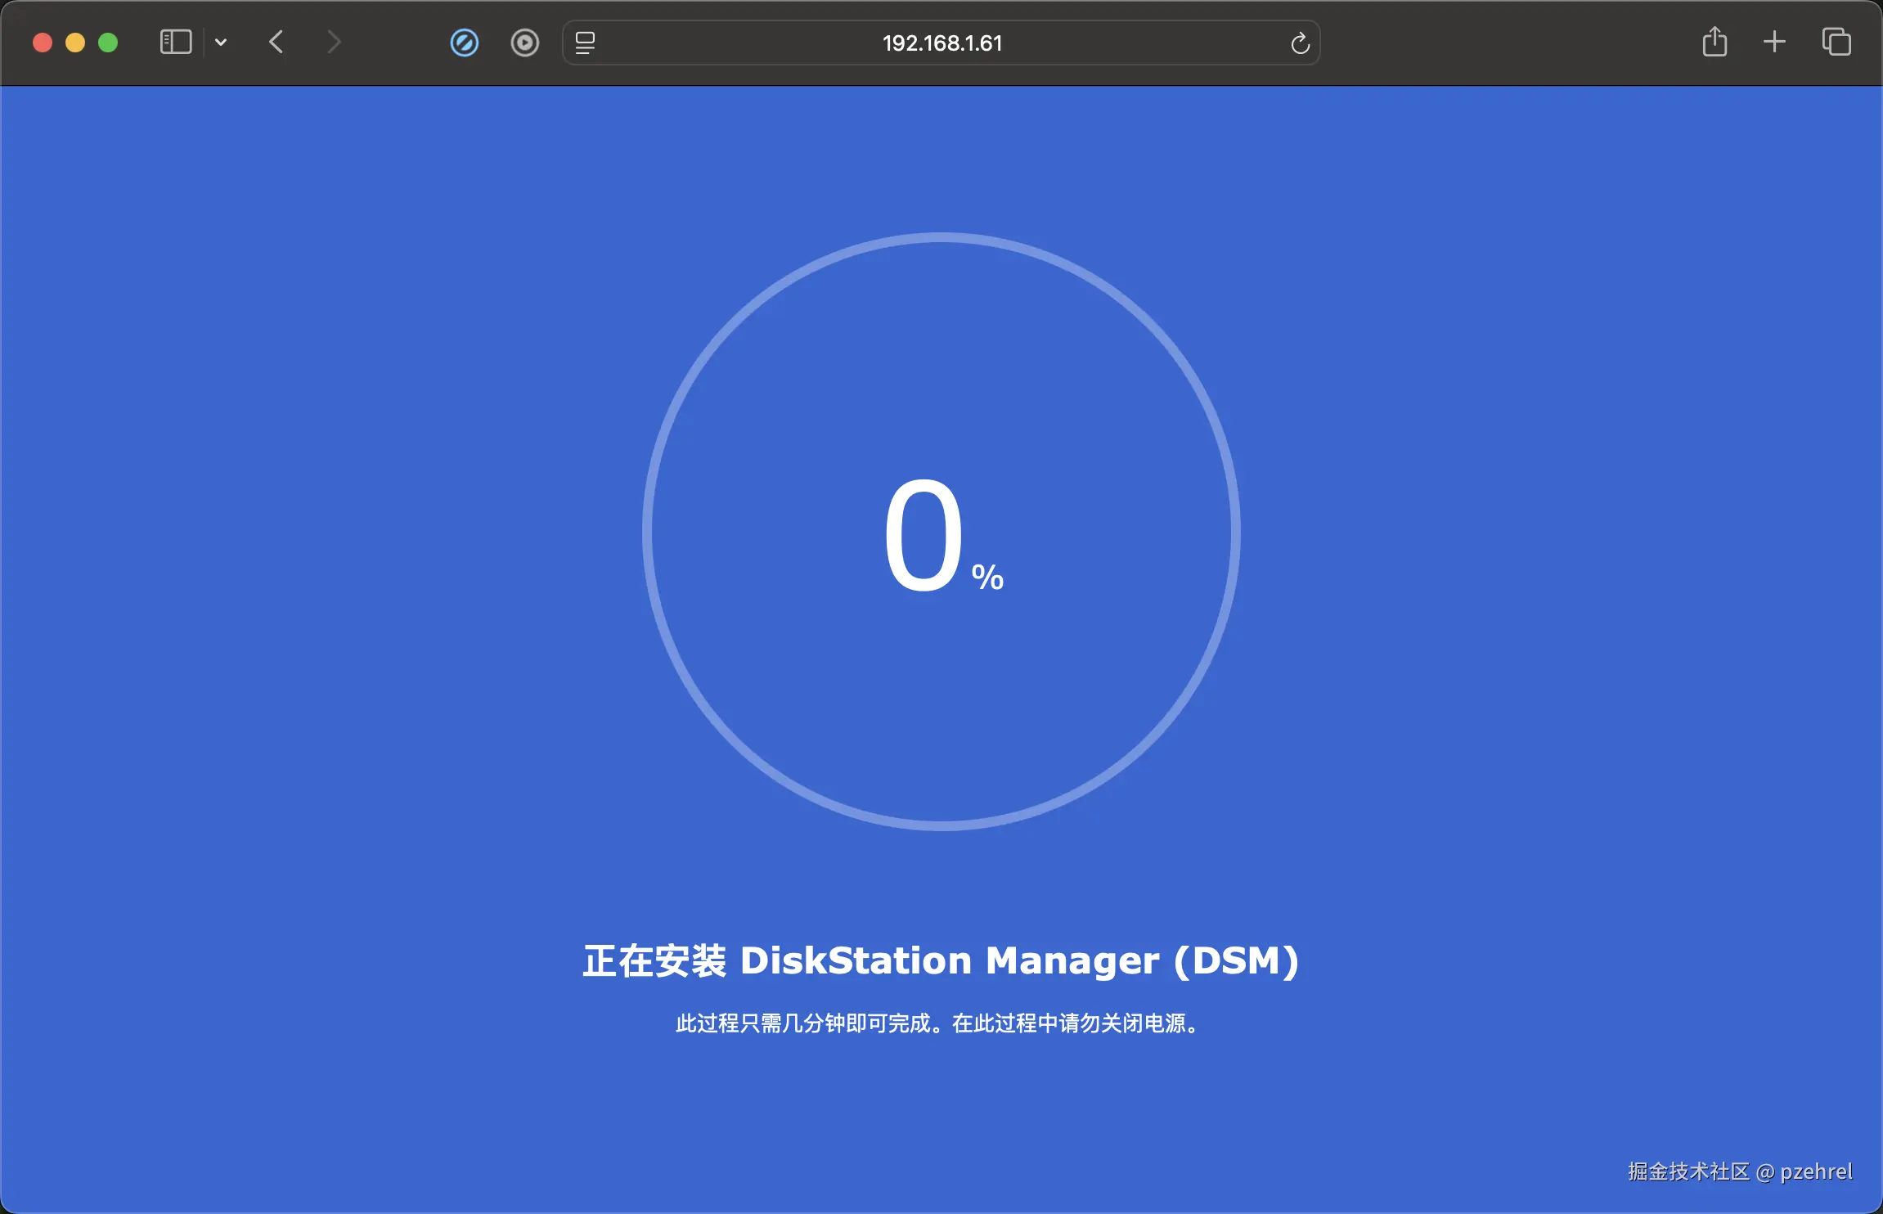Open the blue content blocker extension
The width and height of the screenshot is (1883, 1214).
(464, 43)
